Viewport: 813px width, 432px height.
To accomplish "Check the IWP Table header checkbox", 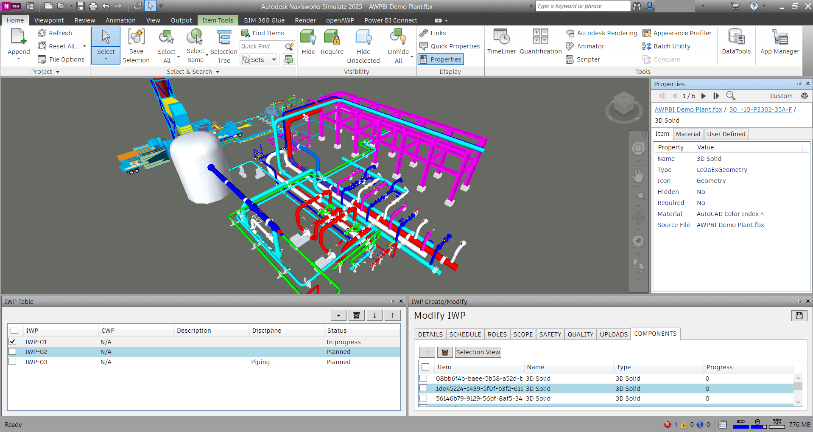I will coord(14,330).
